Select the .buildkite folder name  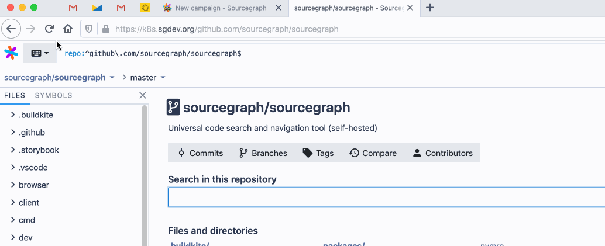tap(36, 115)
